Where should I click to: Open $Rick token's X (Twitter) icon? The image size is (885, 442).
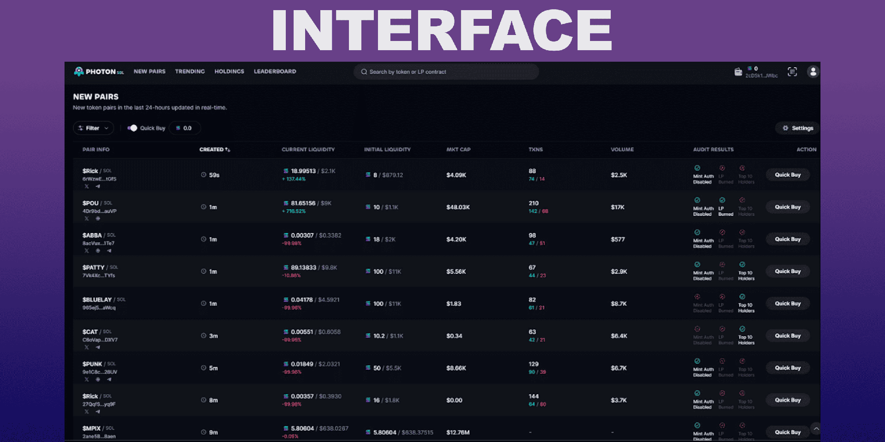click(x=87, y=186)
